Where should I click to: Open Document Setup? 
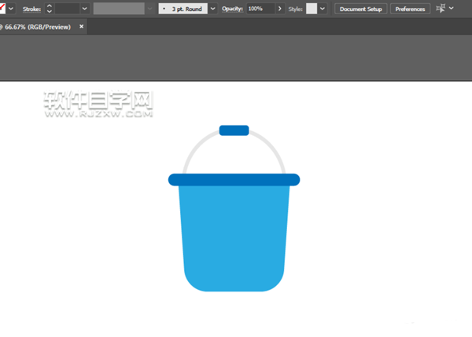[360, 9]
